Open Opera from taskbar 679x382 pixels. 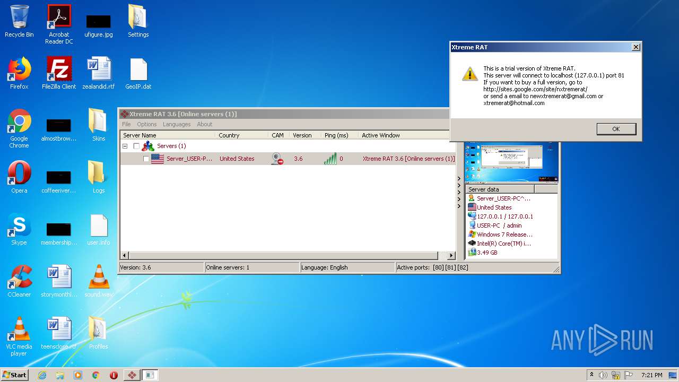point(114,375)
